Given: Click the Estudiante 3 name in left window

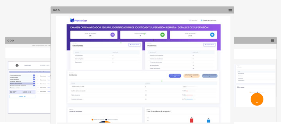Looking at the screenshot, I should tap(28, 65).
